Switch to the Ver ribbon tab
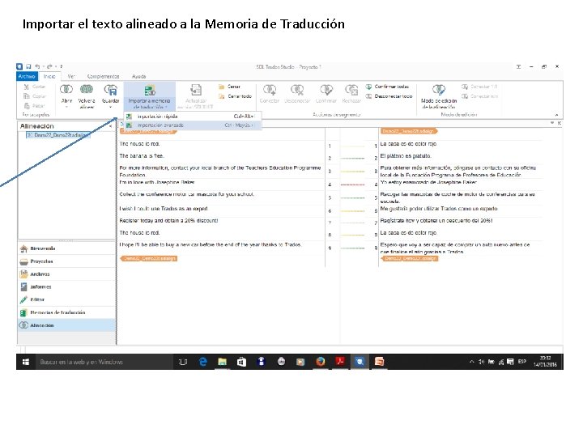 click(71, 76)
